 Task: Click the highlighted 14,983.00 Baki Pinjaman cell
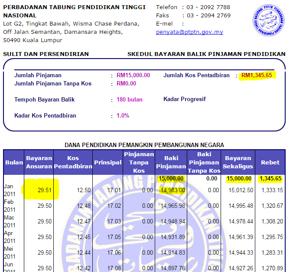173,190
